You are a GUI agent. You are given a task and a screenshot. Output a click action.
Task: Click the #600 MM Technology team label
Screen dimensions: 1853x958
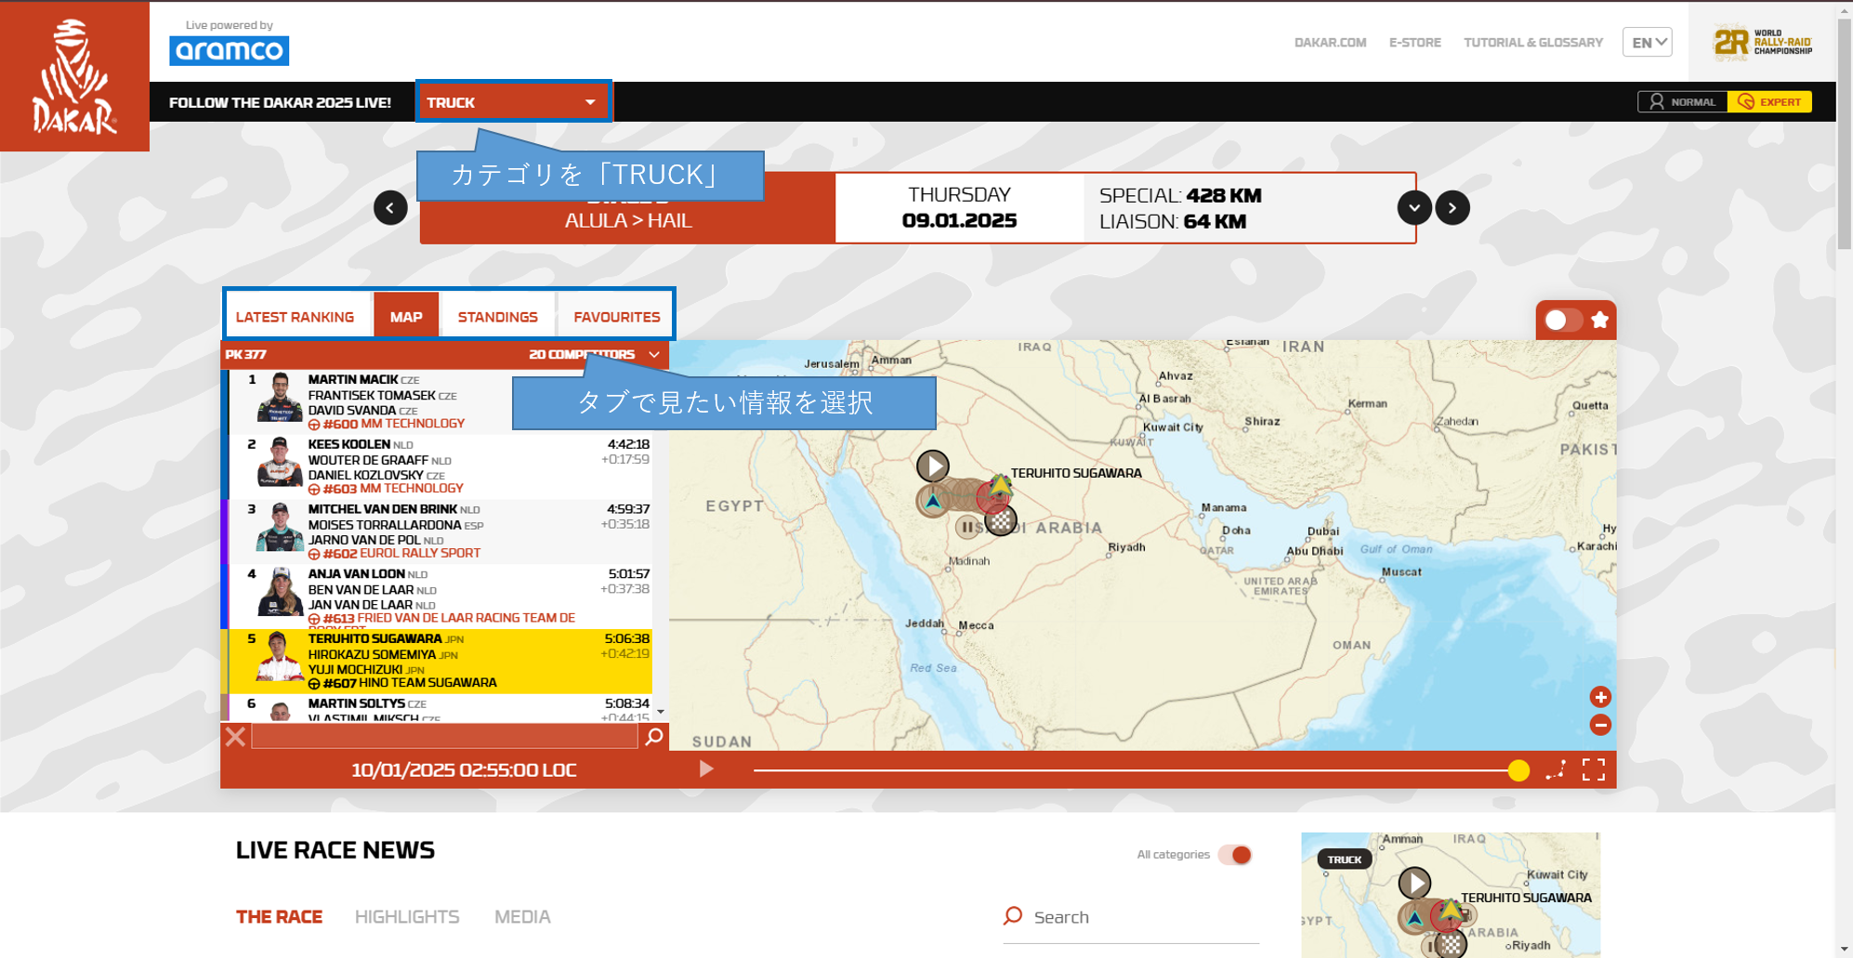coord(387,424)
